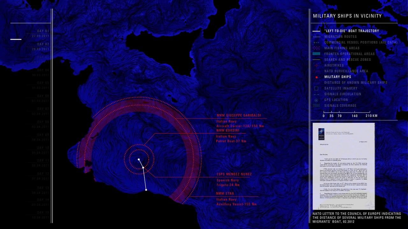Click the white current-day indicator bar on timeline

pos(16,39)
